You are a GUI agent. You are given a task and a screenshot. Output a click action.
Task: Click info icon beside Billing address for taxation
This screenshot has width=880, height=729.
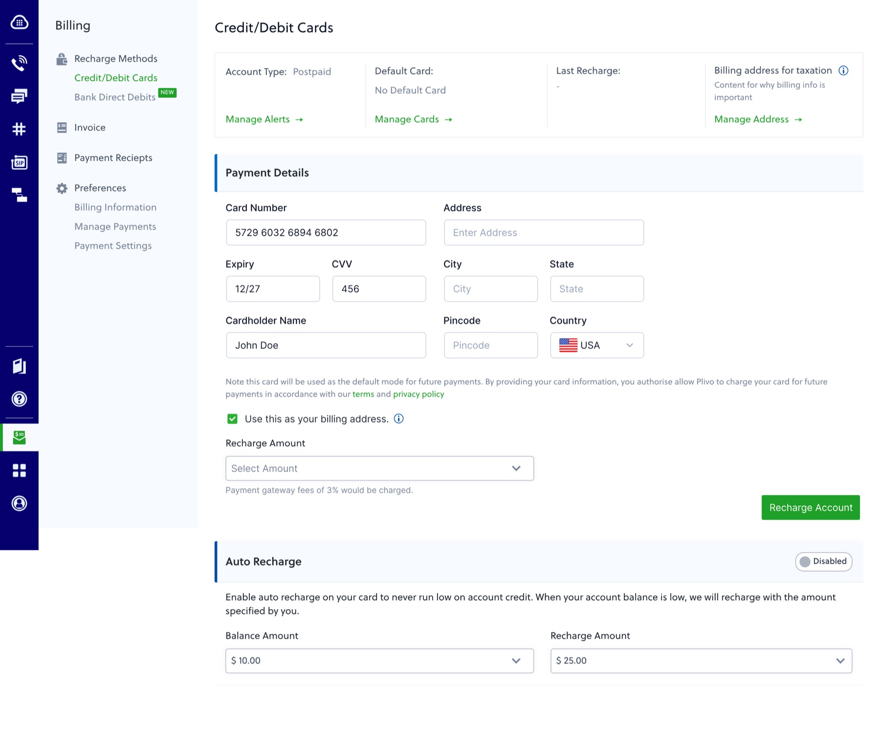coord(843,70)
